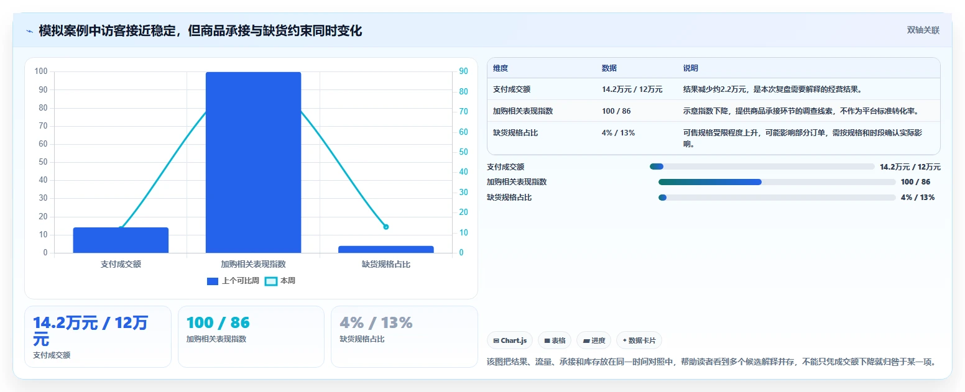Click the 加购相关表现指数 table row label
Viewport: 965px width, 392px height.
coord(523,111)
